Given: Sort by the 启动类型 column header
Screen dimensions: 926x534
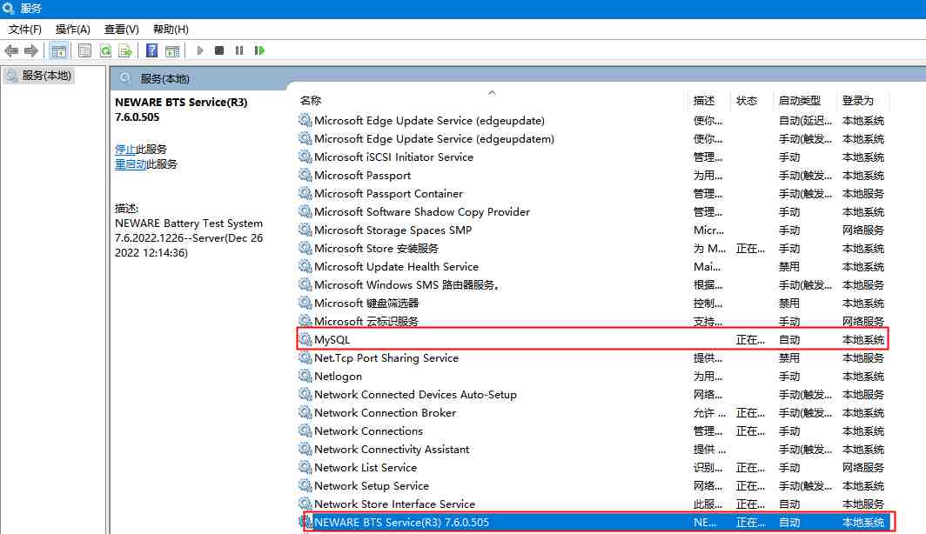Looking at the screenshot, I should click(800, 101).
